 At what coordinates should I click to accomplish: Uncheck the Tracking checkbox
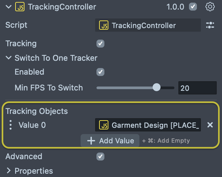click(100, 44)
